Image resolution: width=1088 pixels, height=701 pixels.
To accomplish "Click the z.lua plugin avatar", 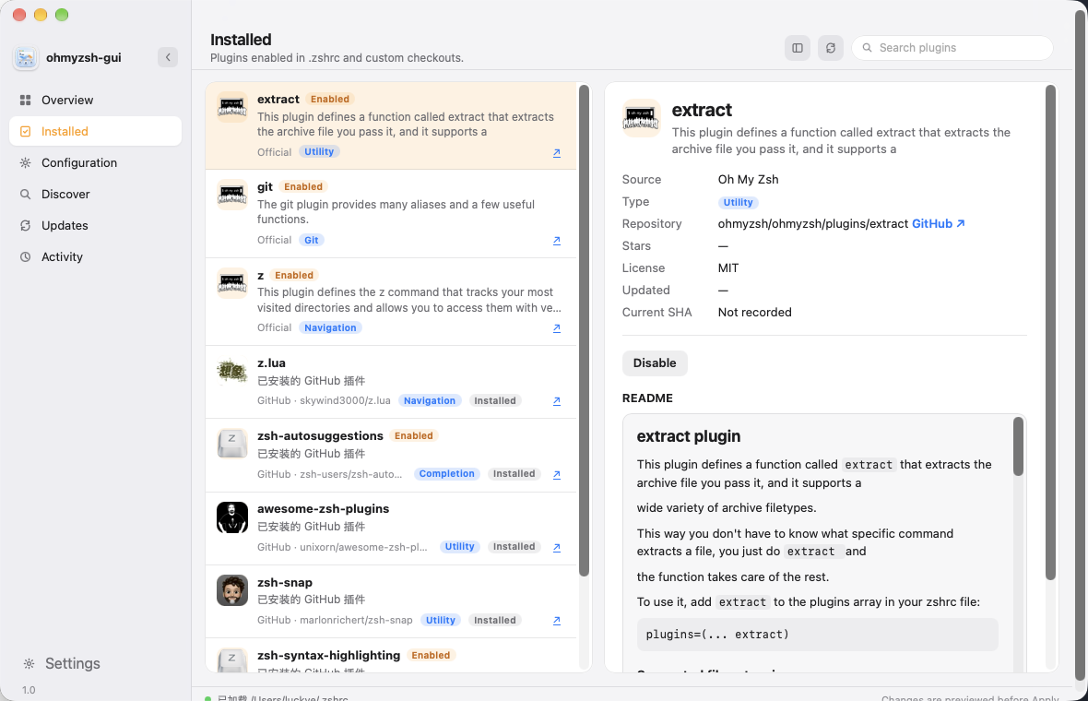I will [231, 372].
